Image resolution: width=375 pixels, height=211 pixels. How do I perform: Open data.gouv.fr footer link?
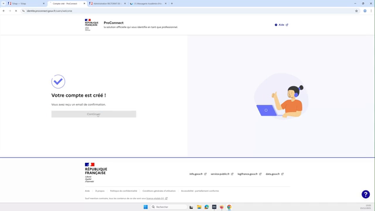pos(274,174)
